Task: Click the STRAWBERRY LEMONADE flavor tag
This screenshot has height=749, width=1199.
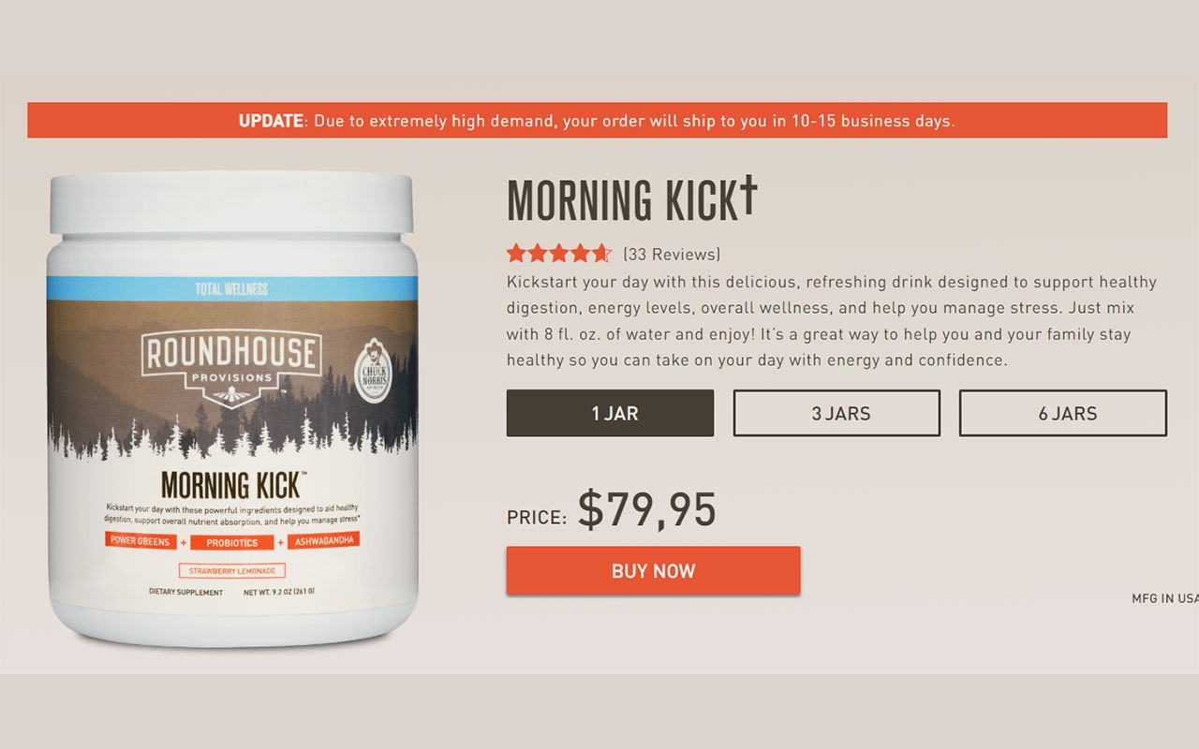Action: (232, 570)
